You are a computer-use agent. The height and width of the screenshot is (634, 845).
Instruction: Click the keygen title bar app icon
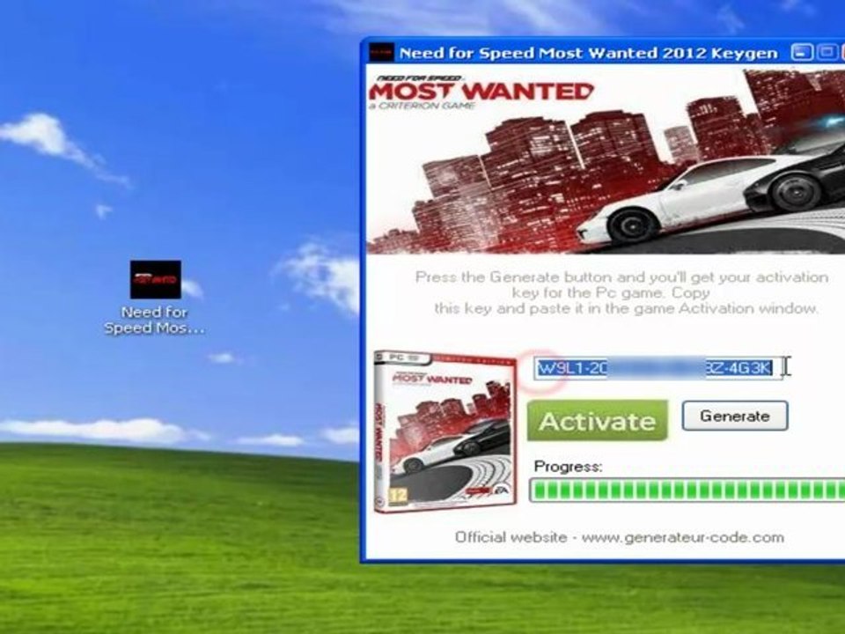click(381, 53)
